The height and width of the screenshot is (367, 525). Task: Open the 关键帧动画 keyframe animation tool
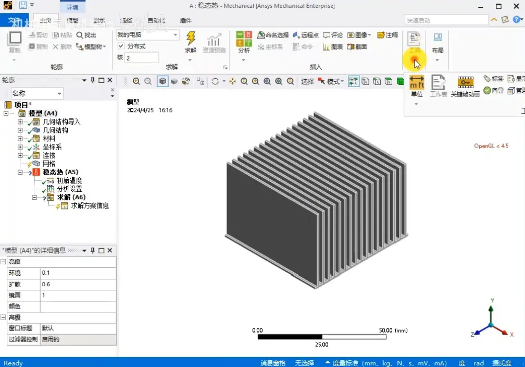click(x=466, y=86)
